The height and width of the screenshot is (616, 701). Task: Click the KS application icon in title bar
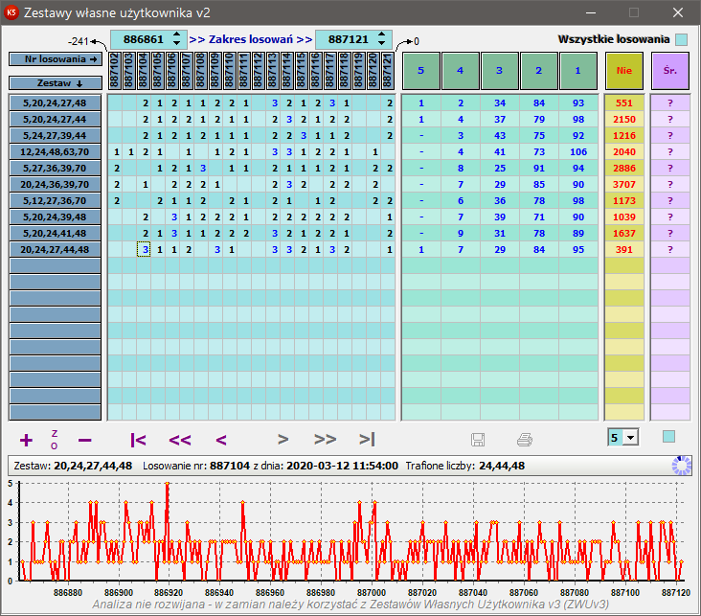click(x=11, y=12)
